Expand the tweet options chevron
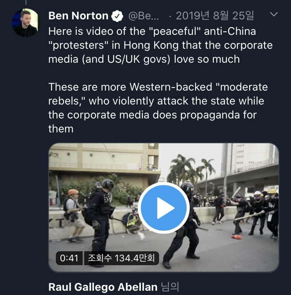This screenshot has height=295, width=291. click(274, 15)
